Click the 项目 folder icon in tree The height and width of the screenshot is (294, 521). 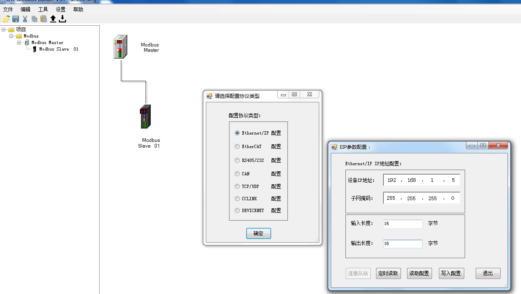(11, 29)
